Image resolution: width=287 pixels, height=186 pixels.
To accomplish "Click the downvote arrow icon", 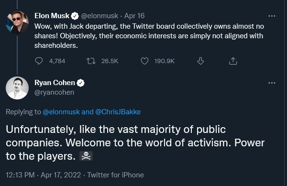I will 200,61.
